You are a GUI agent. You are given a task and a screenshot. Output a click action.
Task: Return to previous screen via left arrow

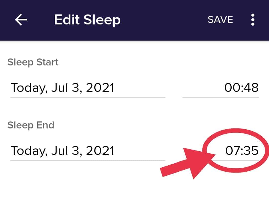(21, 20)
